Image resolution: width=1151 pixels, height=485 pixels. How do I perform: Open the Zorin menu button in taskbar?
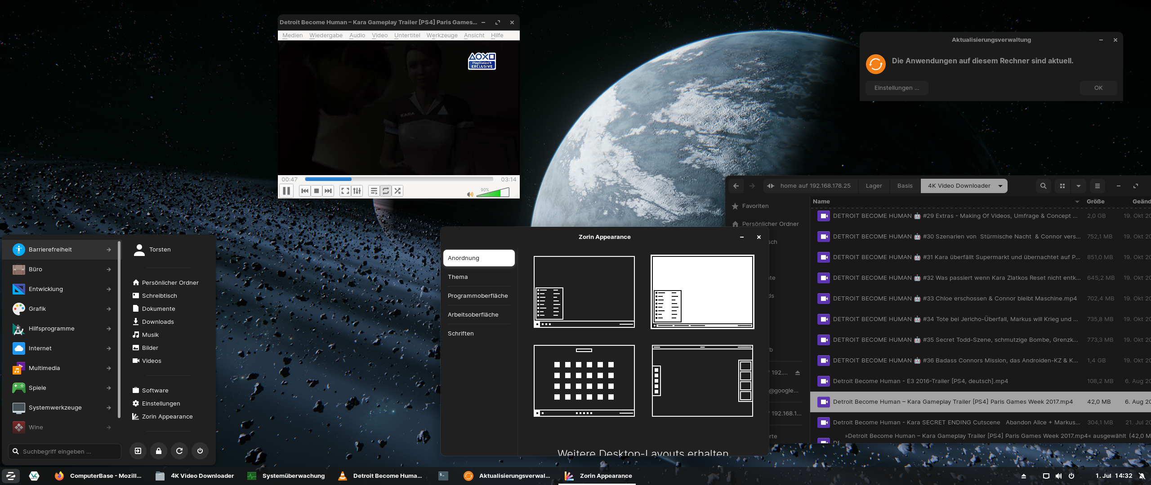click(10, 476)
